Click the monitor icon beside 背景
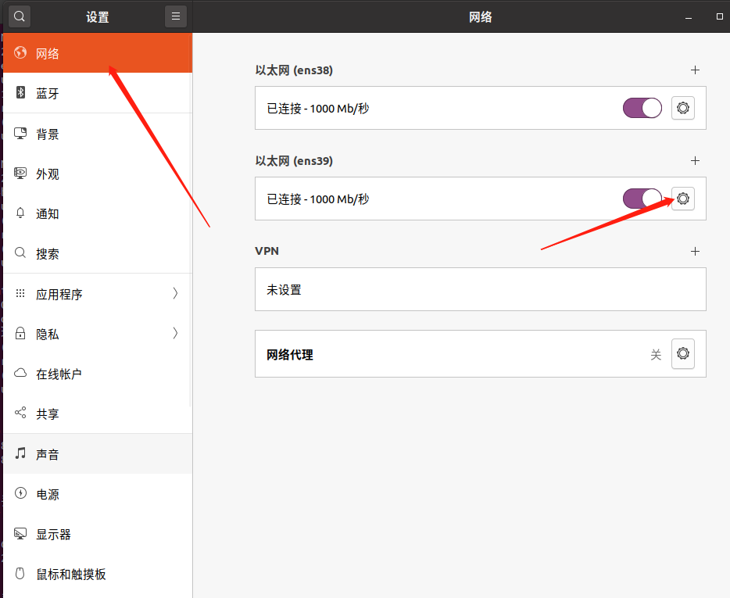 tap(20, 134)
